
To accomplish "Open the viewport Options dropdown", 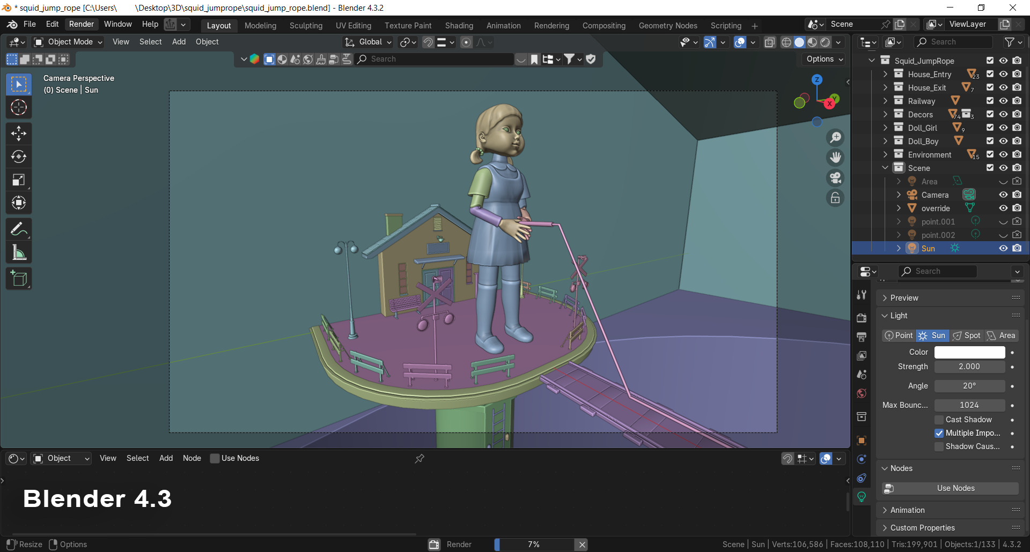I will click(x=824, y=59).
